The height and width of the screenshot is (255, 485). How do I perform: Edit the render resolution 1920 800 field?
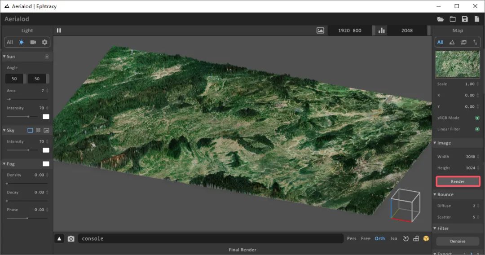[x=349, y=30]
